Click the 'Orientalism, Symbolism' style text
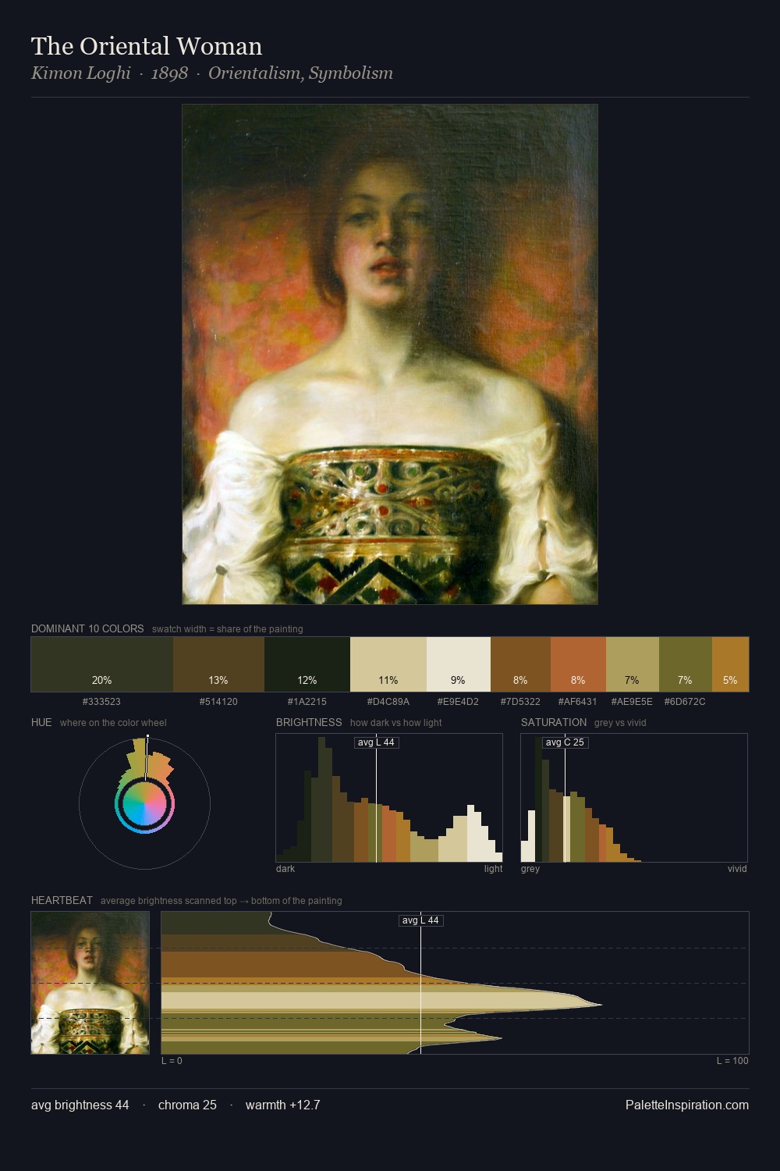The image size is (780, 1171). pyautogui.click(x=300, y=73)
